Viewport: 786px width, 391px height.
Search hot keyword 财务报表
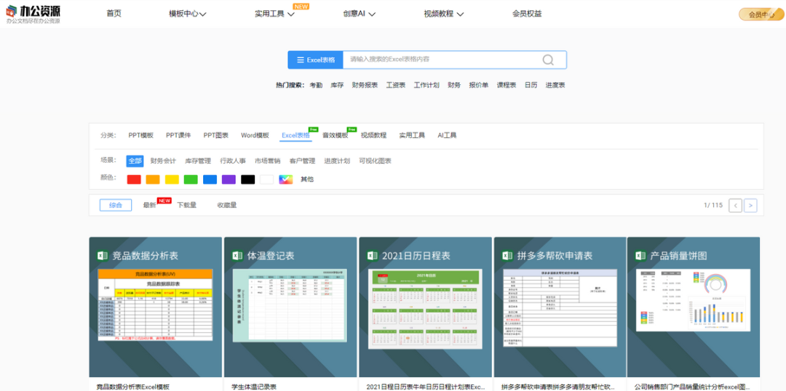click(365, 85)
